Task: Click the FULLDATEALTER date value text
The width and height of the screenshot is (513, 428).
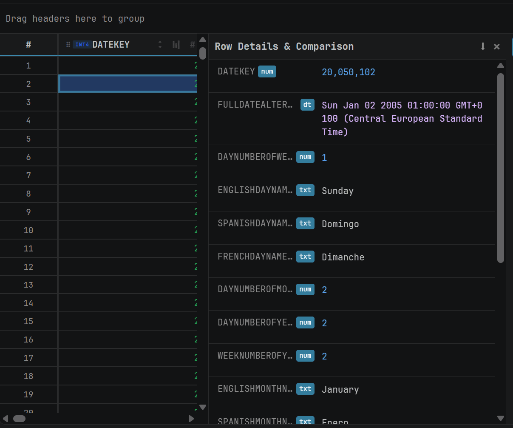Action: 402,118
